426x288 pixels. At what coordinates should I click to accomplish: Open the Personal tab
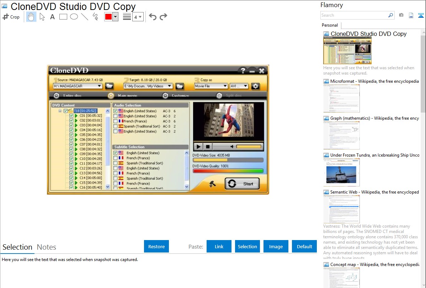[330, 25]
